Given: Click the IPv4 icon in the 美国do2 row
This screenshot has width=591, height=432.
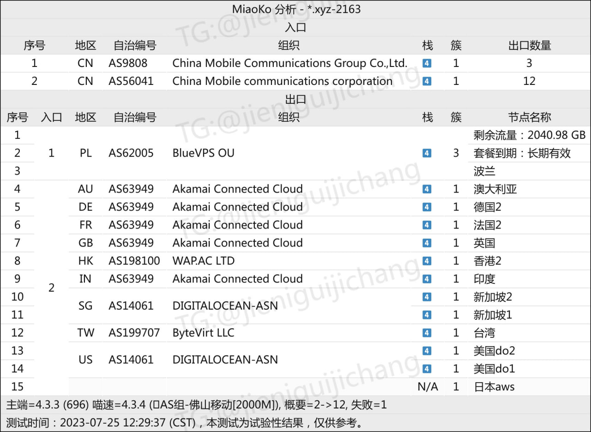Looking at the screenshot, I should [x=427, y=351].
